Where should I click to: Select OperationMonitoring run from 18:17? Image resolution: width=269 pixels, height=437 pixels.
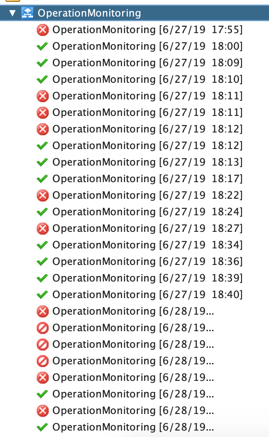(147, 178)
